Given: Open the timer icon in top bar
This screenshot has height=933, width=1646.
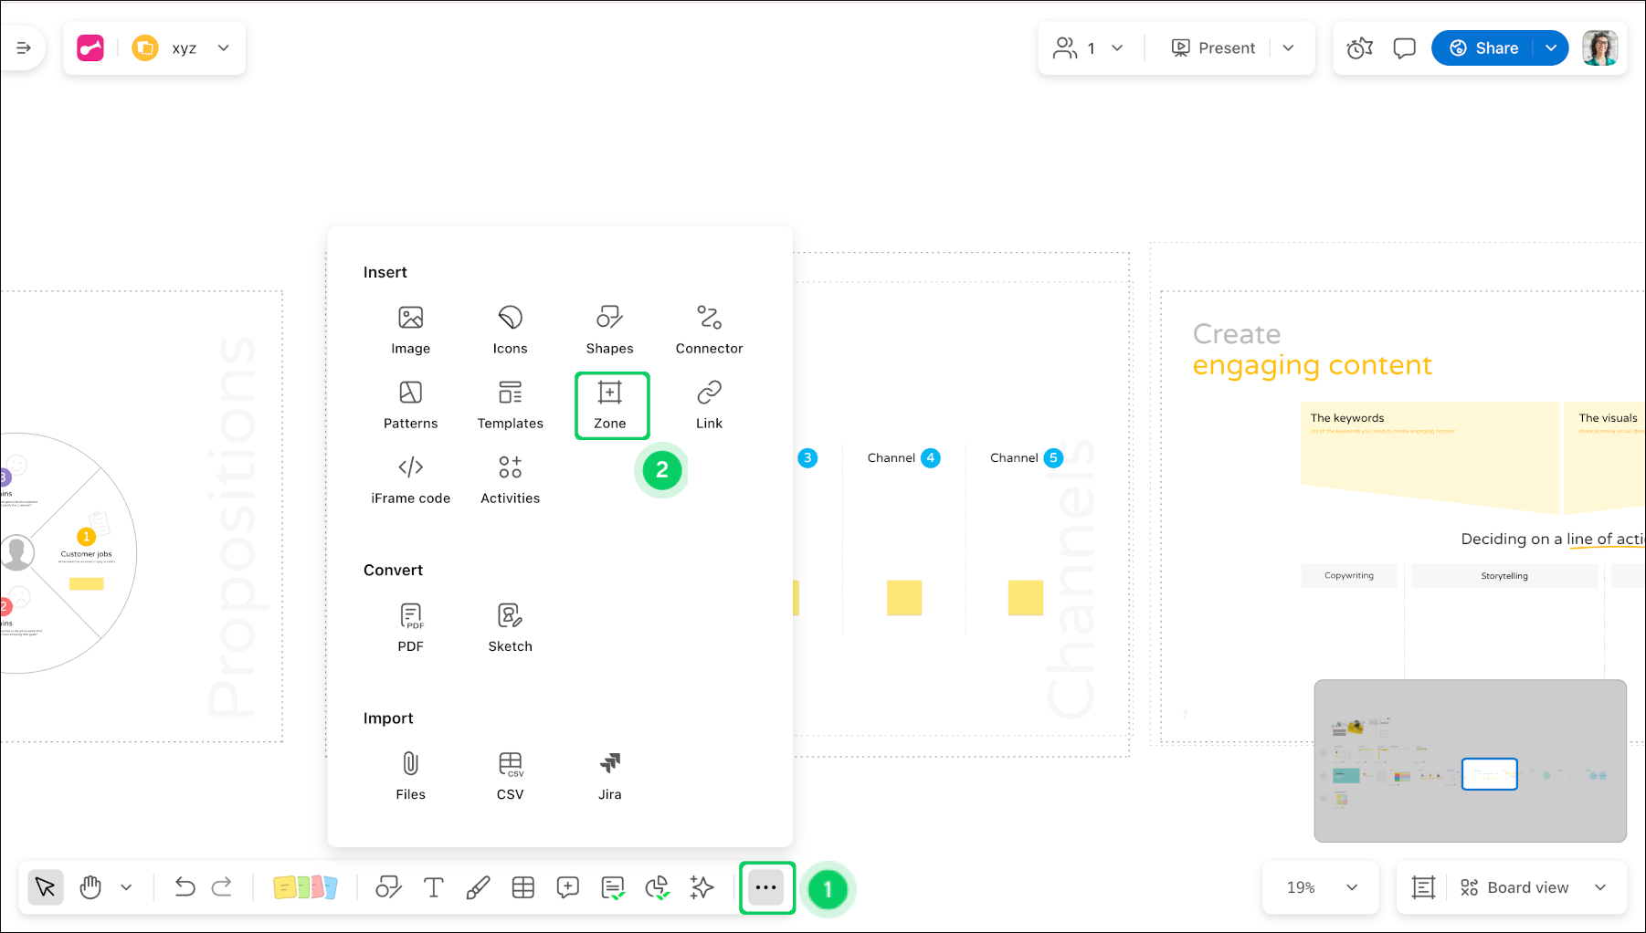Looking at the screenshot, I should pyautogui.click(x=1359, y=48).
